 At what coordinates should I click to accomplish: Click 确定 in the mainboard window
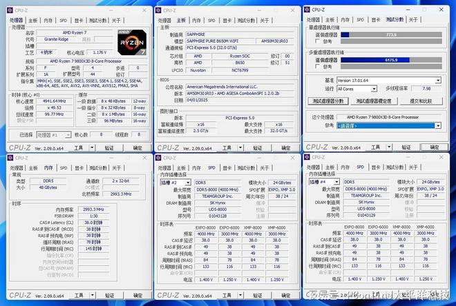coord(285,148)
